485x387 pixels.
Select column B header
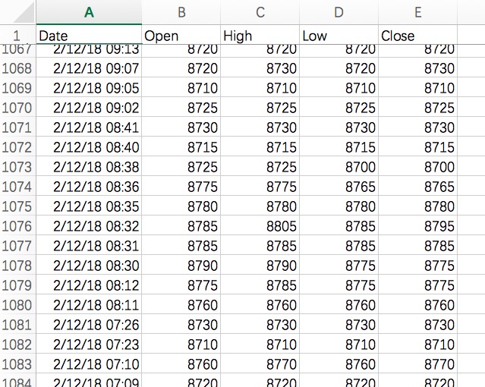pos(181,12)
